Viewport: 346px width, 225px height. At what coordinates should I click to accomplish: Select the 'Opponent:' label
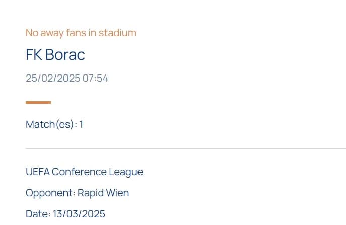pyautogui.click(x=50, y=193)
